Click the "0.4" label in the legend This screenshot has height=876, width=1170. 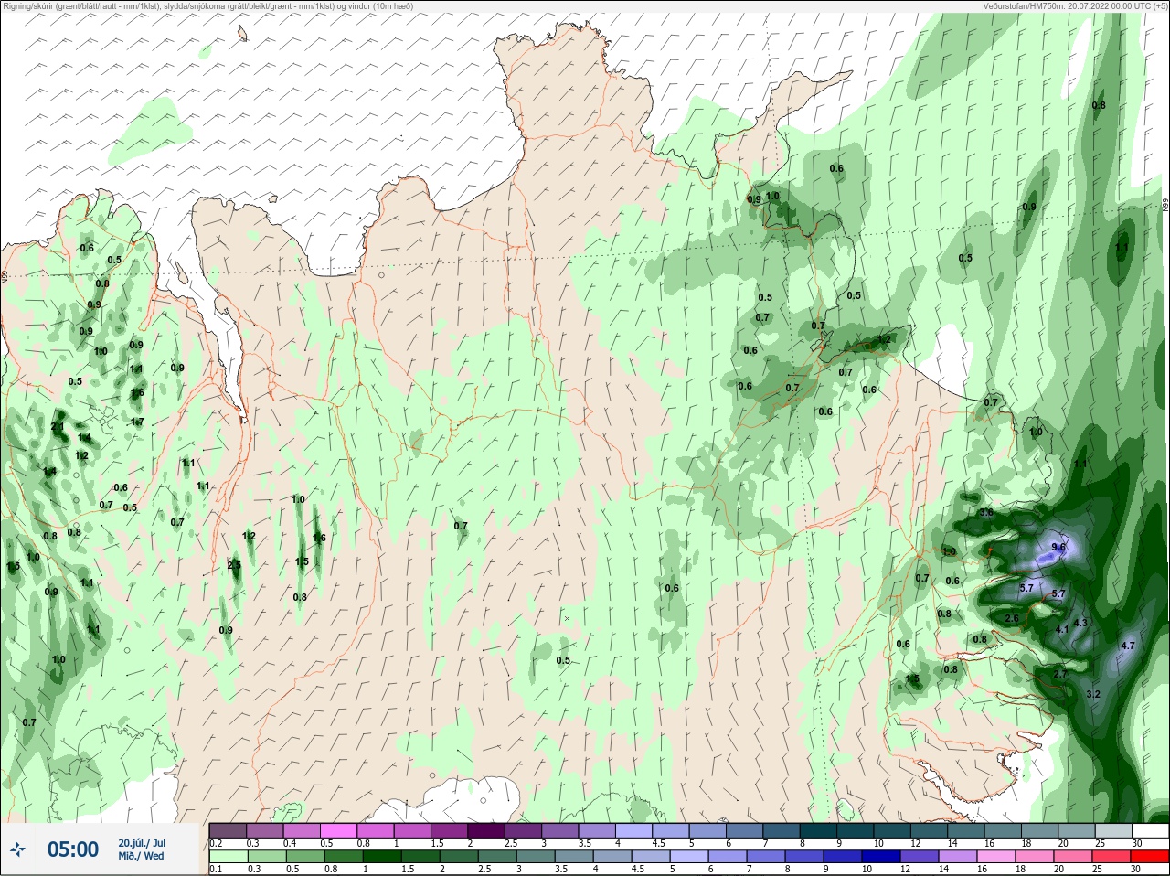pos(290,843)
